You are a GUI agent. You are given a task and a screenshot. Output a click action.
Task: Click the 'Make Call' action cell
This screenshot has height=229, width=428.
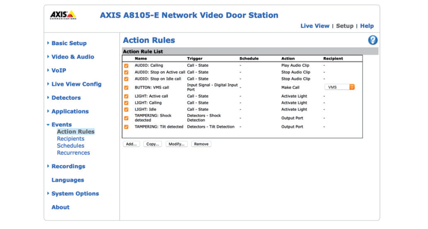290,87
